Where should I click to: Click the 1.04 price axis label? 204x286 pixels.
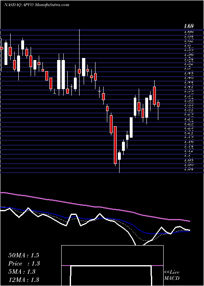pyautogui.click(x=188, y=169)
